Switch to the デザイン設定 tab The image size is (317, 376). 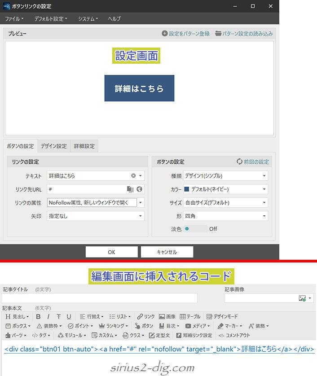pos(53,146)
